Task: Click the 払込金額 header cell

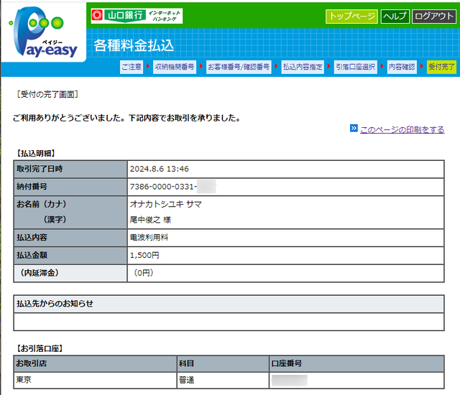Action: [70, 255]
